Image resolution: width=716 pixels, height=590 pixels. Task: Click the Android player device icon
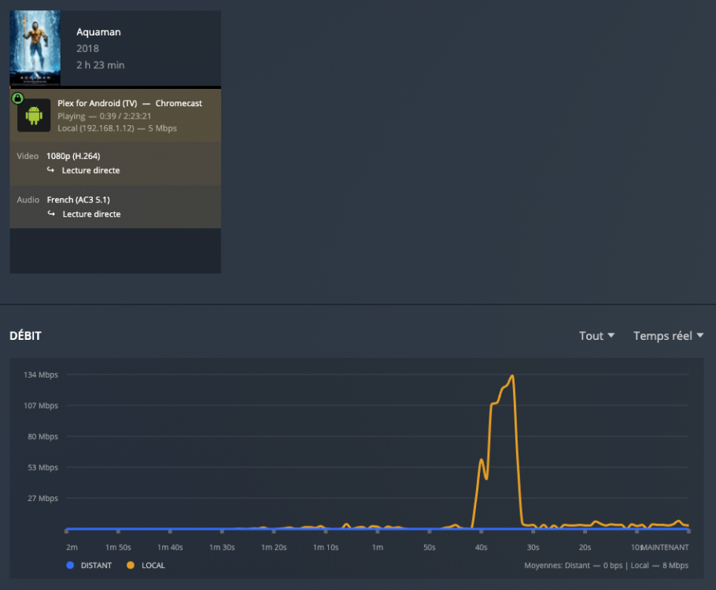[34, 116]
